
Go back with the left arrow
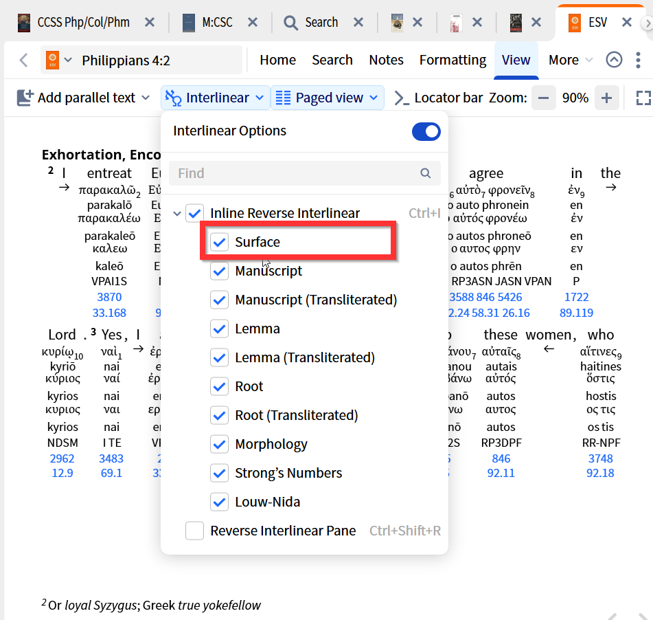24,60
